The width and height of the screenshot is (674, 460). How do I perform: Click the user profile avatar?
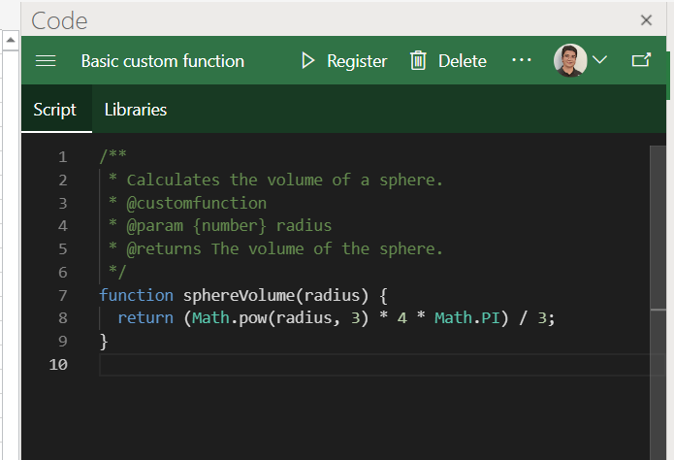(569, 60)
